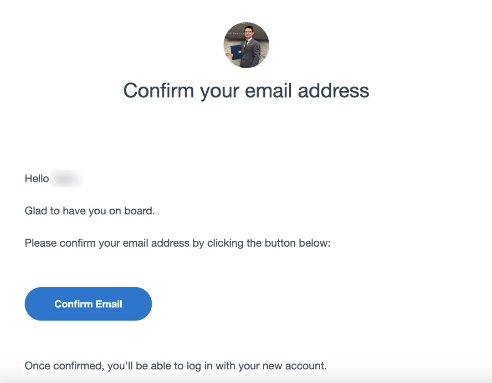Viewport: 492px width, 383px height.
Task: Click the word "Confirm" in the heading
Action: pos(159,91)
